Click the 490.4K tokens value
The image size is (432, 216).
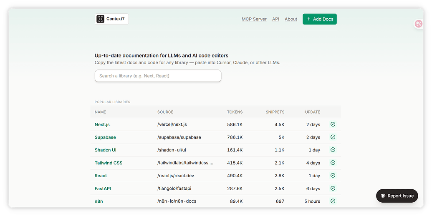click(x=235, y=176)
